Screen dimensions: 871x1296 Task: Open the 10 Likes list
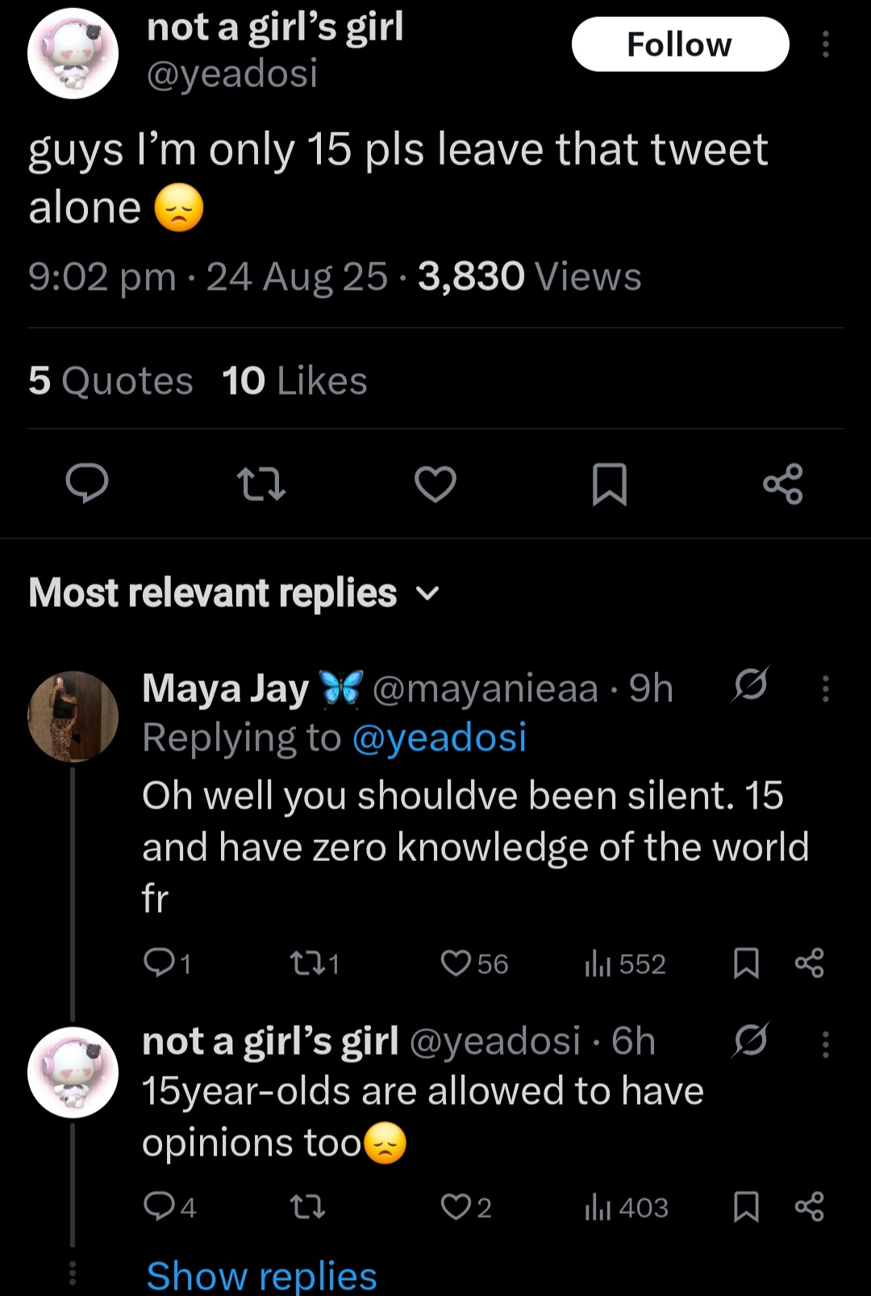tap(294, 381)
